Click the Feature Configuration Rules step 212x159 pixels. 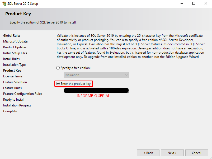pyautogui.click(x=23, y=94)
